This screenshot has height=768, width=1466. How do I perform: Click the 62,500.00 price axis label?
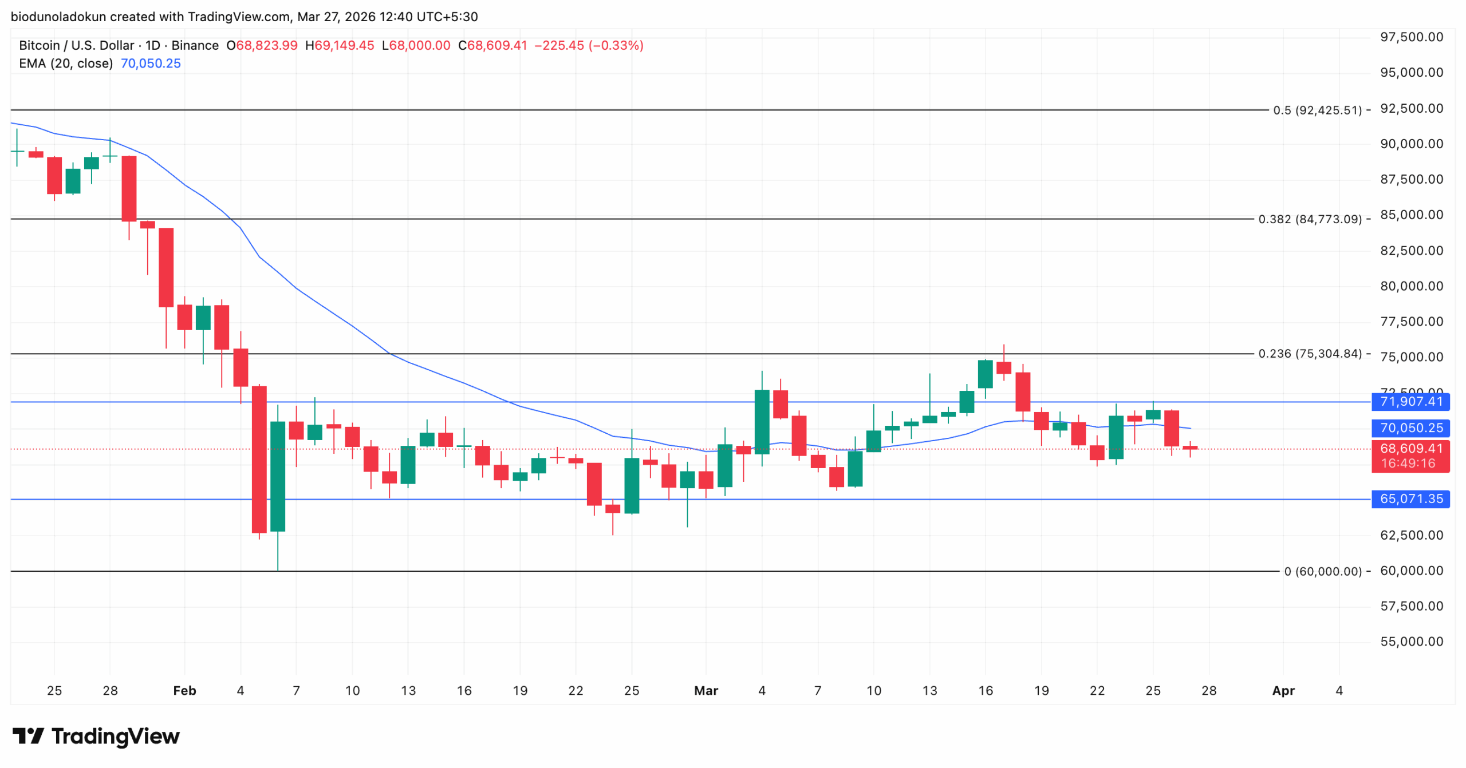[x=1412, y=536]
